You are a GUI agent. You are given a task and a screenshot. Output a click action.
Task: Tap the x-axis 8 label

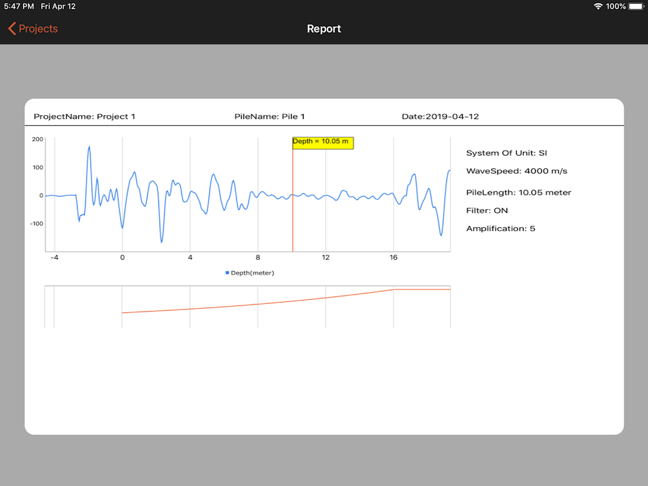pos(258,258)
